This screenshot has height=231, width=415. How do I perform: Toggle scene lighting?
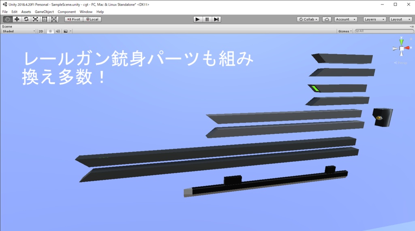point(50,31)
